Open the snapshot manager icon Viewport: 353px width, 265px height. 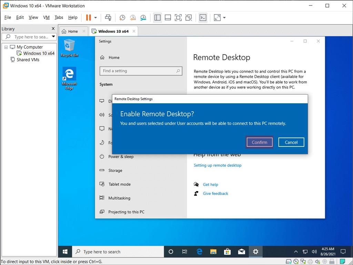(143, 18)
